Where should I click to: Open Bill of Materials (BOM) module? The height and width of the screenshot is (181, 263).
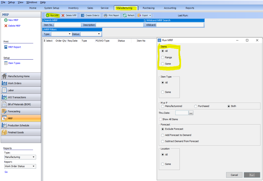click(21, 104)
